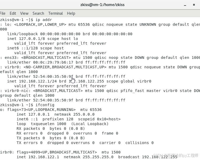This screenshot has height=159, width=200.
Task: Click 'flags=4099<UP,BROADCAST,MULTICAST>' text
Action: (x=57, y=152)
